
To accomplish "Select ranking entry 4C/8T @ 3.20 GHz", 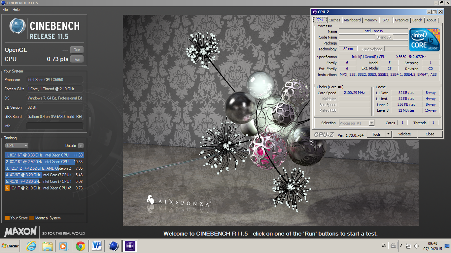I will pos(44,175).
